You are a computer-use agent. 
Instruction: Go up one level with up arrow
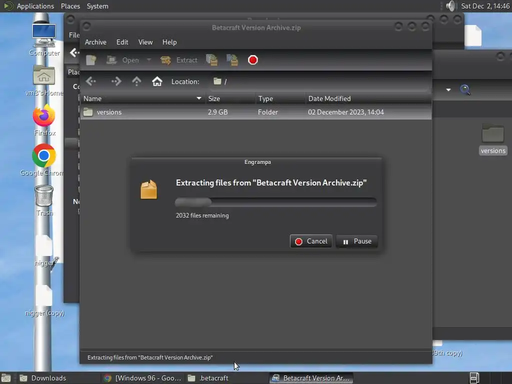point(136,81)
